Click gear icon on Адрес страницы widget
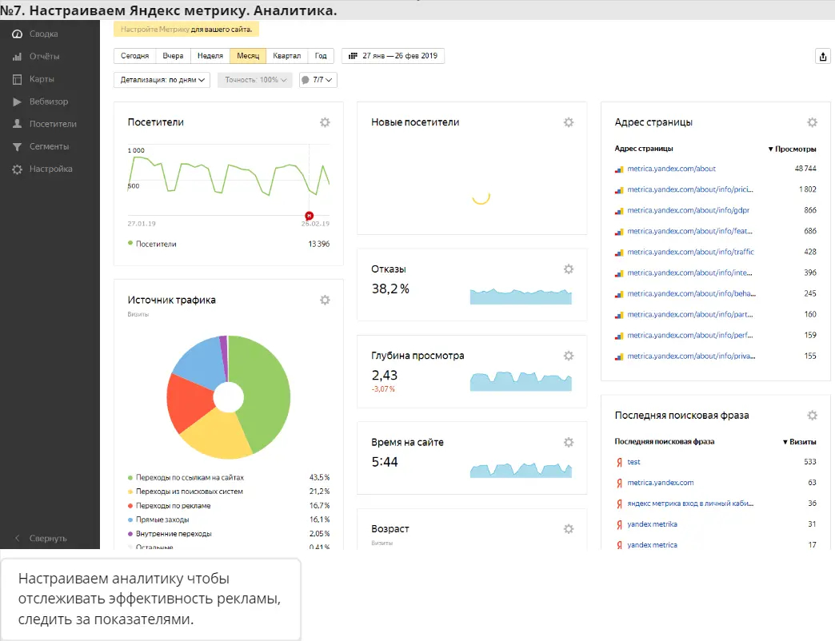This screenshot has width=835, height=641. pyautogui.click(x=812, y=122)
